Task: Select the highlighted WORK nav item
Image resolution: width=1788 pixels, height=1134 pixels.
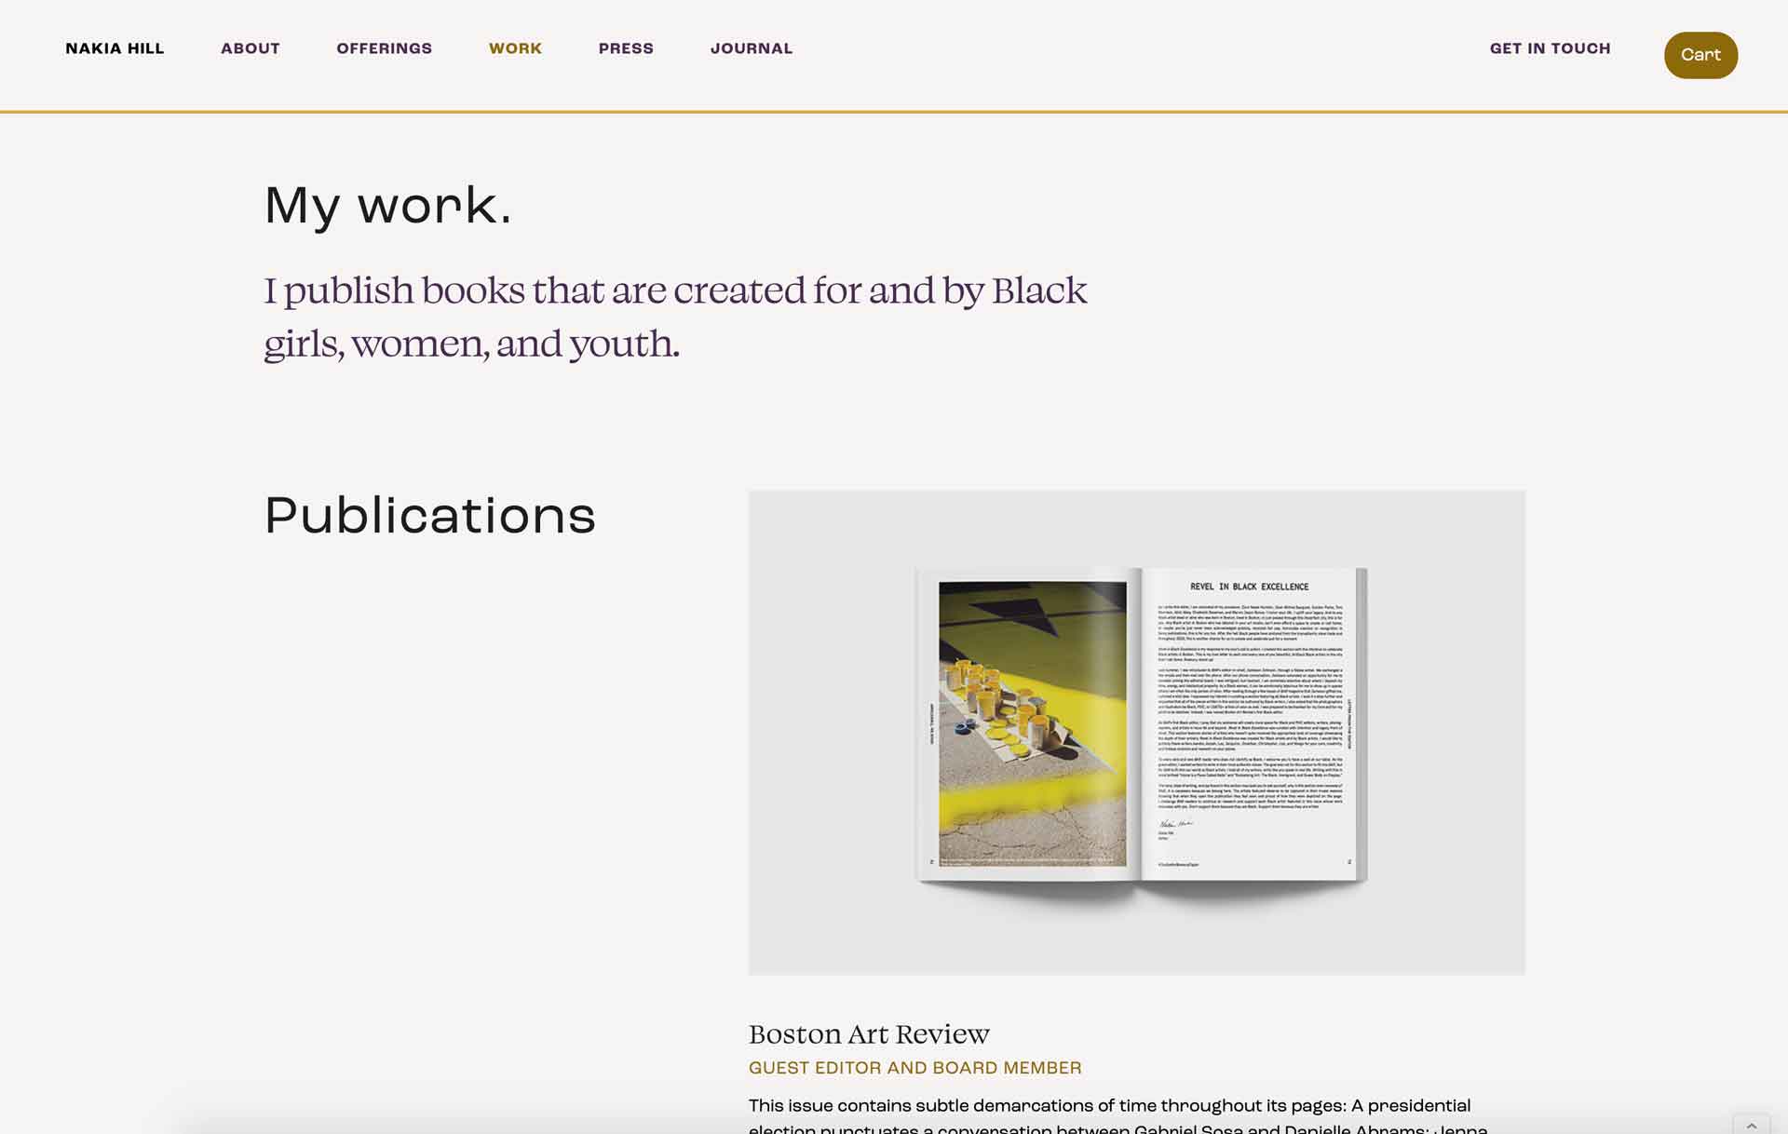Action: click(x=515, y=48)
